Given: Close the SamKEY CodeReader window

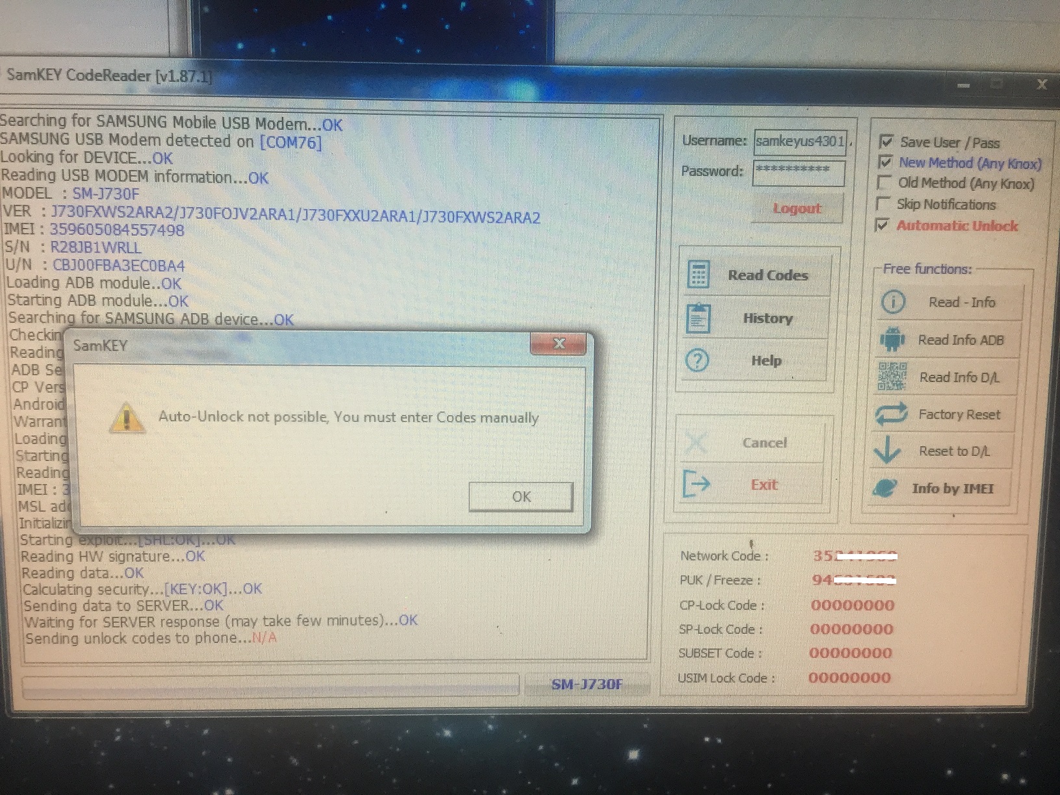Looking at the screenshot, I should [x=1041, y=84].
